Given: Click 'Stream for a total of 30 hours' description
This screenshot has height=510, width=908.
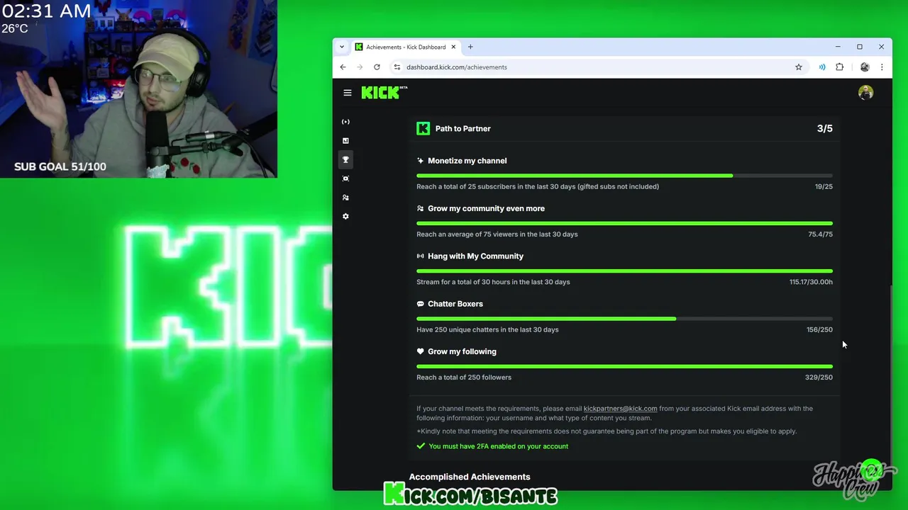Looking at the screenshot, I should click(493, 282).
